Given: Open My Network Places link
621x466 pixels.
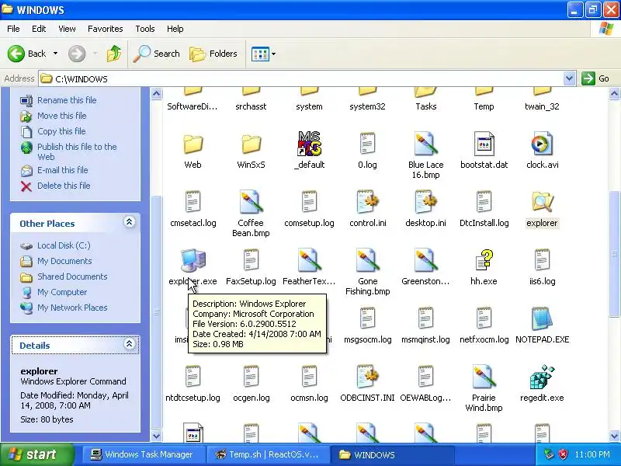Looking at the screenshot, I should 72,308.
